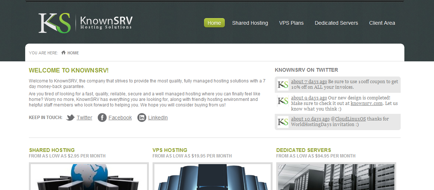Click the home icon in the breadcrumb

63,52
